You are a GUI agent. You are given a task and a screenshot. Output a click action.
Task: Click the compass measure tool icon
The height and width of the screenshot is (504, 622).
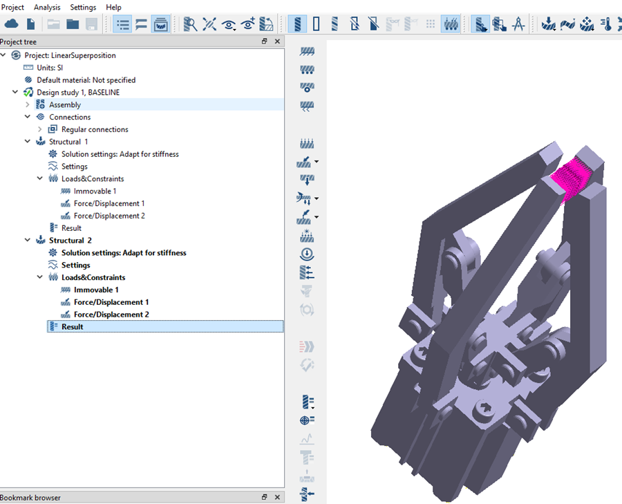pos(518,24)
